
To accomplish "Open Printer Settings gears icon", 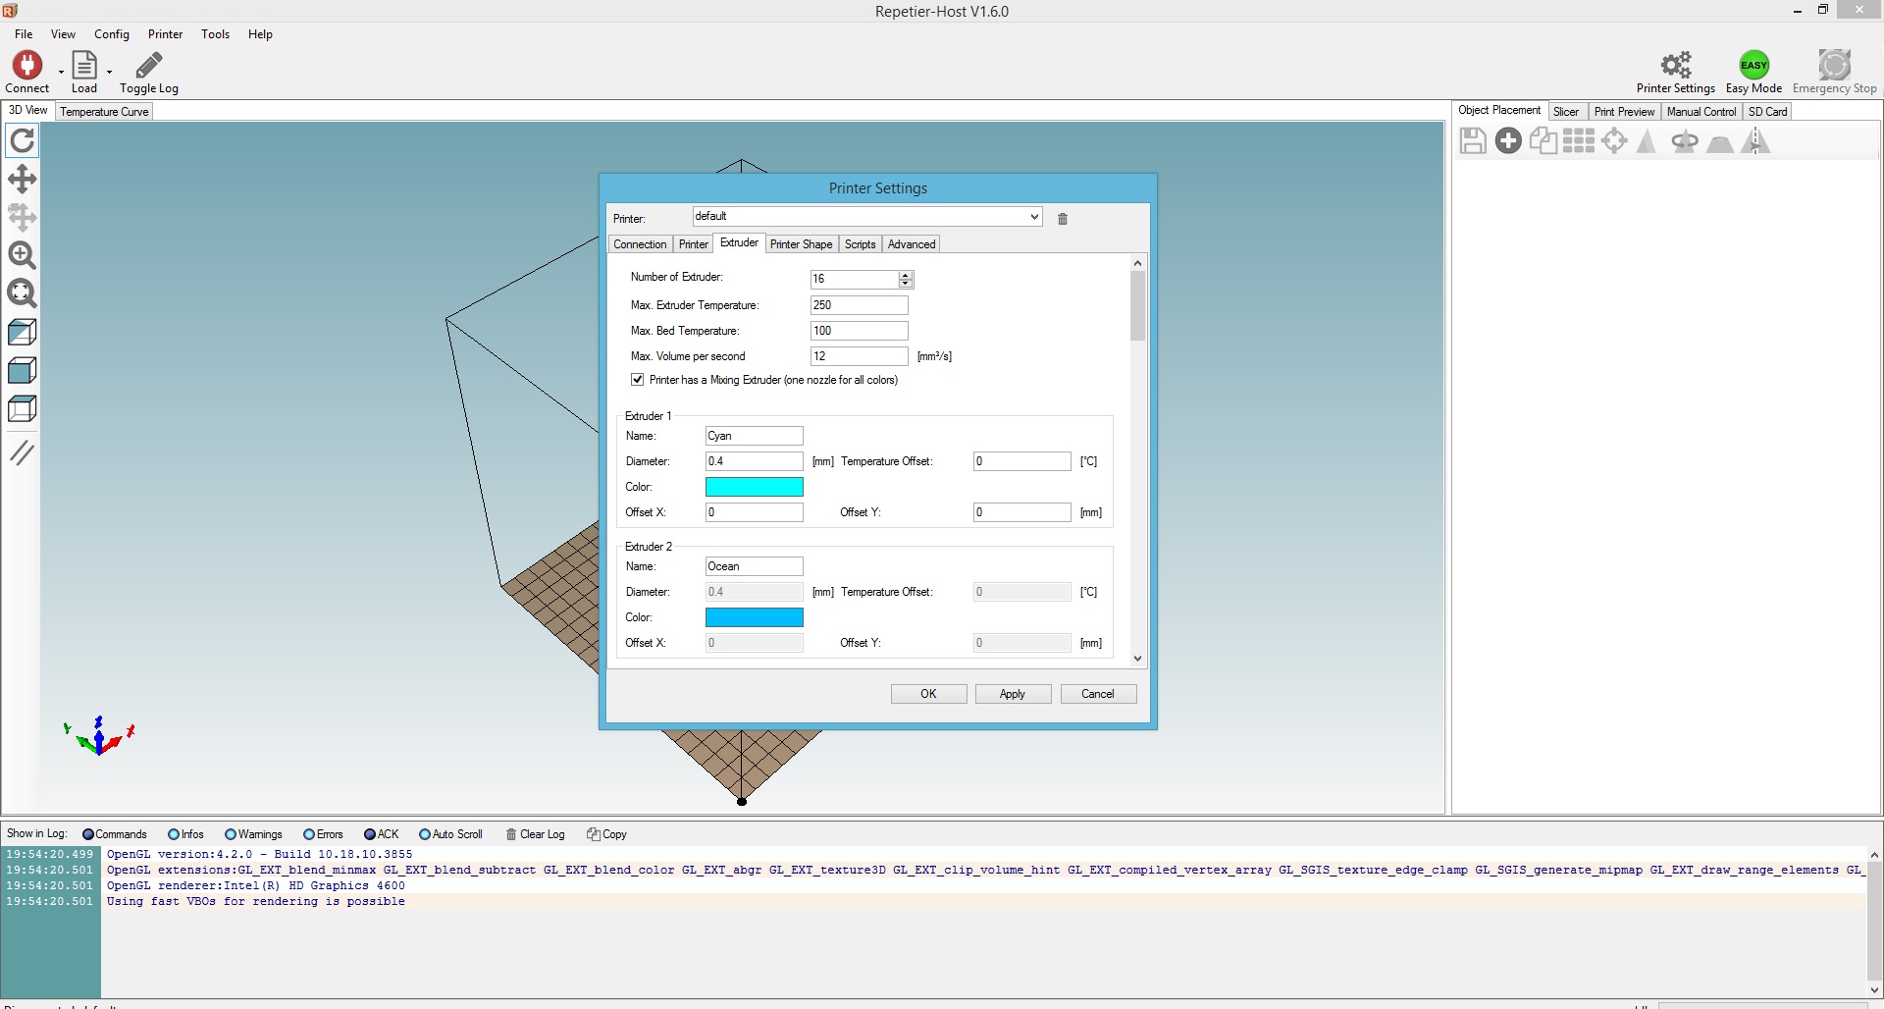I will pos(1676,65).
